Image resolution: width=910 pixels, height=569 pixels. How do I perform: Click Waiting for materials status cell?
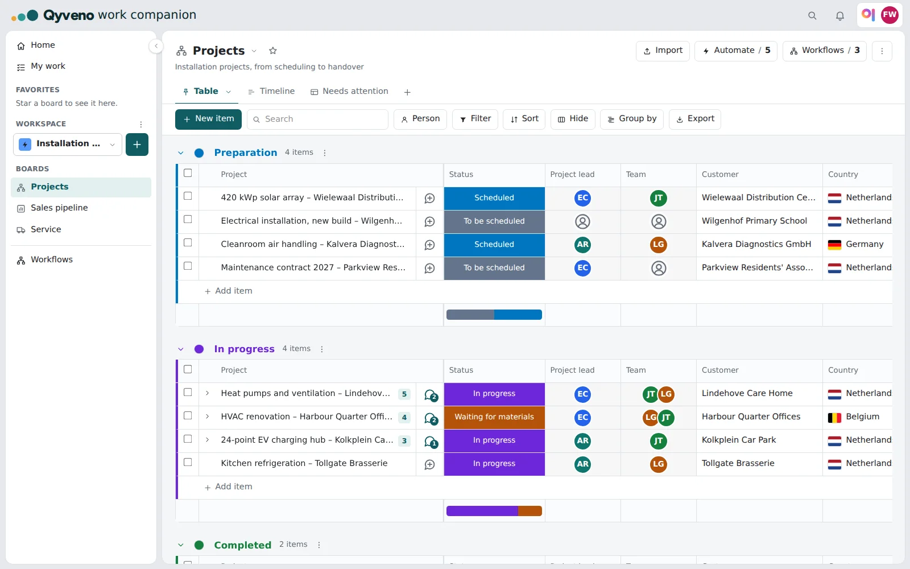coord(494,418)
